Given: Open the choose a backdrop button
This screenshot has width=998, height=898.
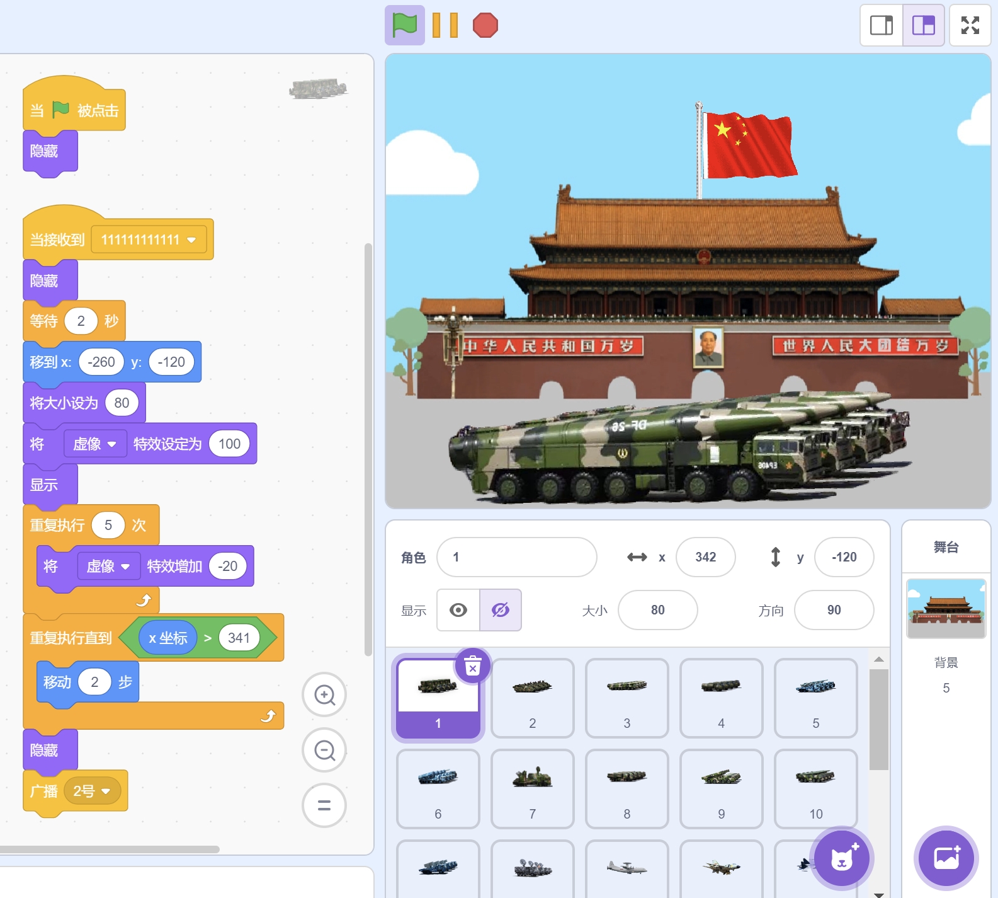Looking at the screenshot, I should pyautogui.click(x=946, y=858).
